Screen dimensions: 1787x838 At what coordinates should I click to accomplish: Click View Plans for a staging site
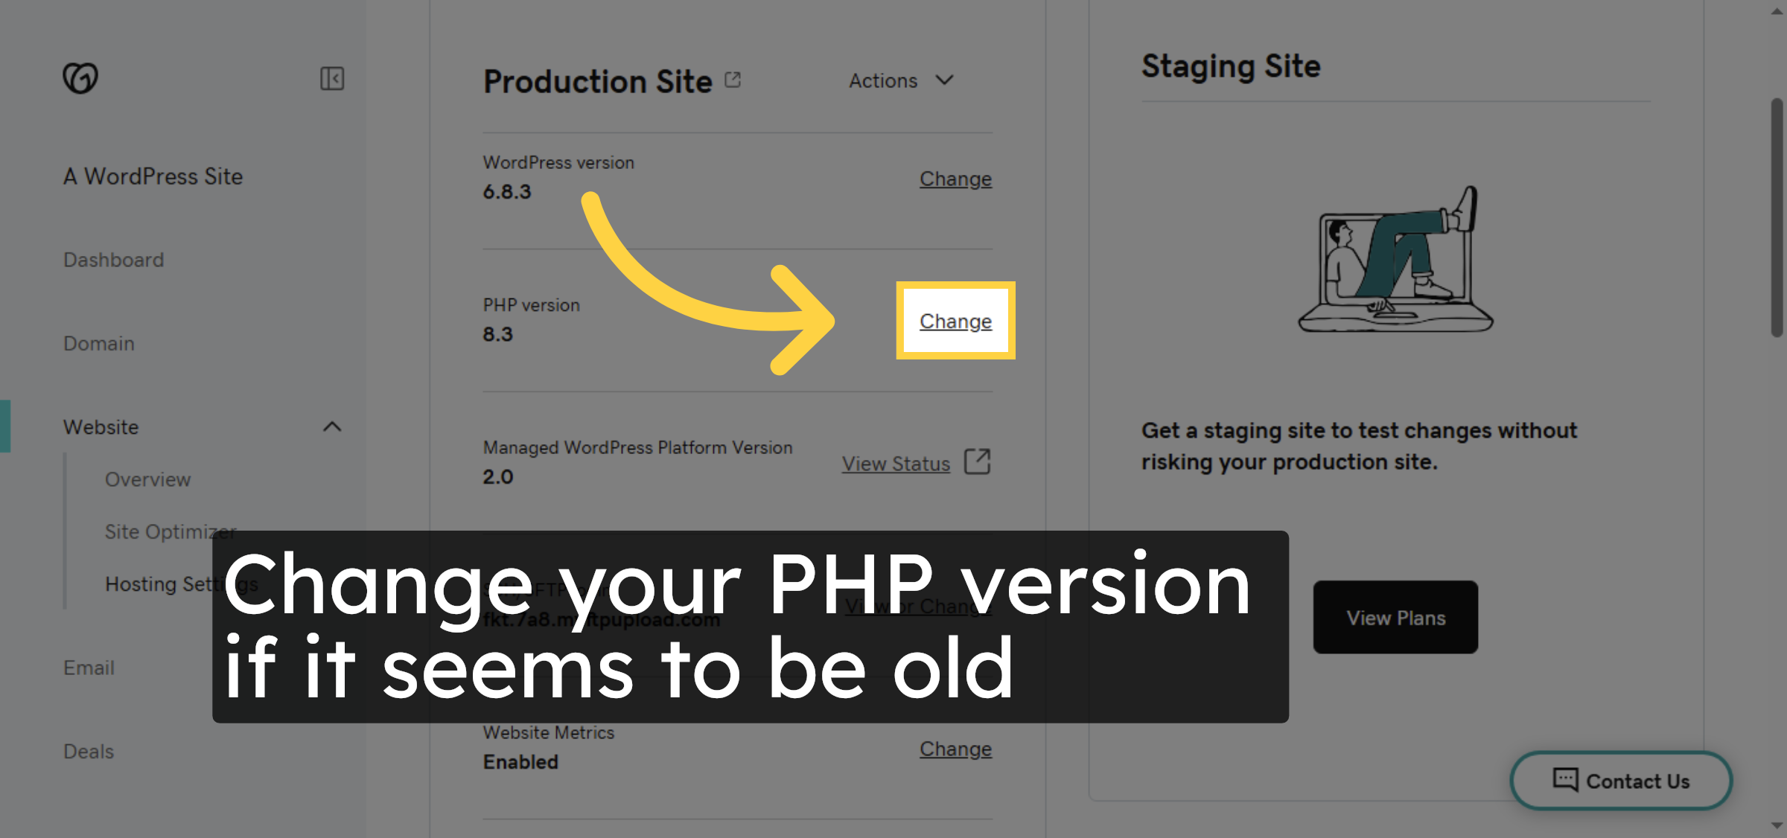1394,617
